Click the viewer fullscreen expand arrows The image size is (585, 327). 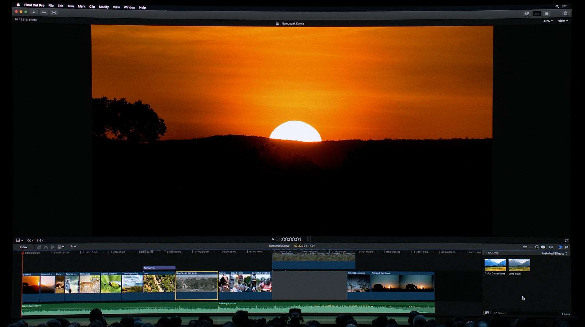[x=567, y=241]
